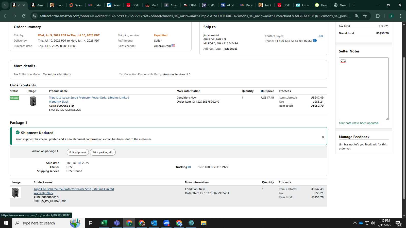Click product thumbnail in Order contents
The height and width of the screenshot is (228, 406).
coord(33,101)
